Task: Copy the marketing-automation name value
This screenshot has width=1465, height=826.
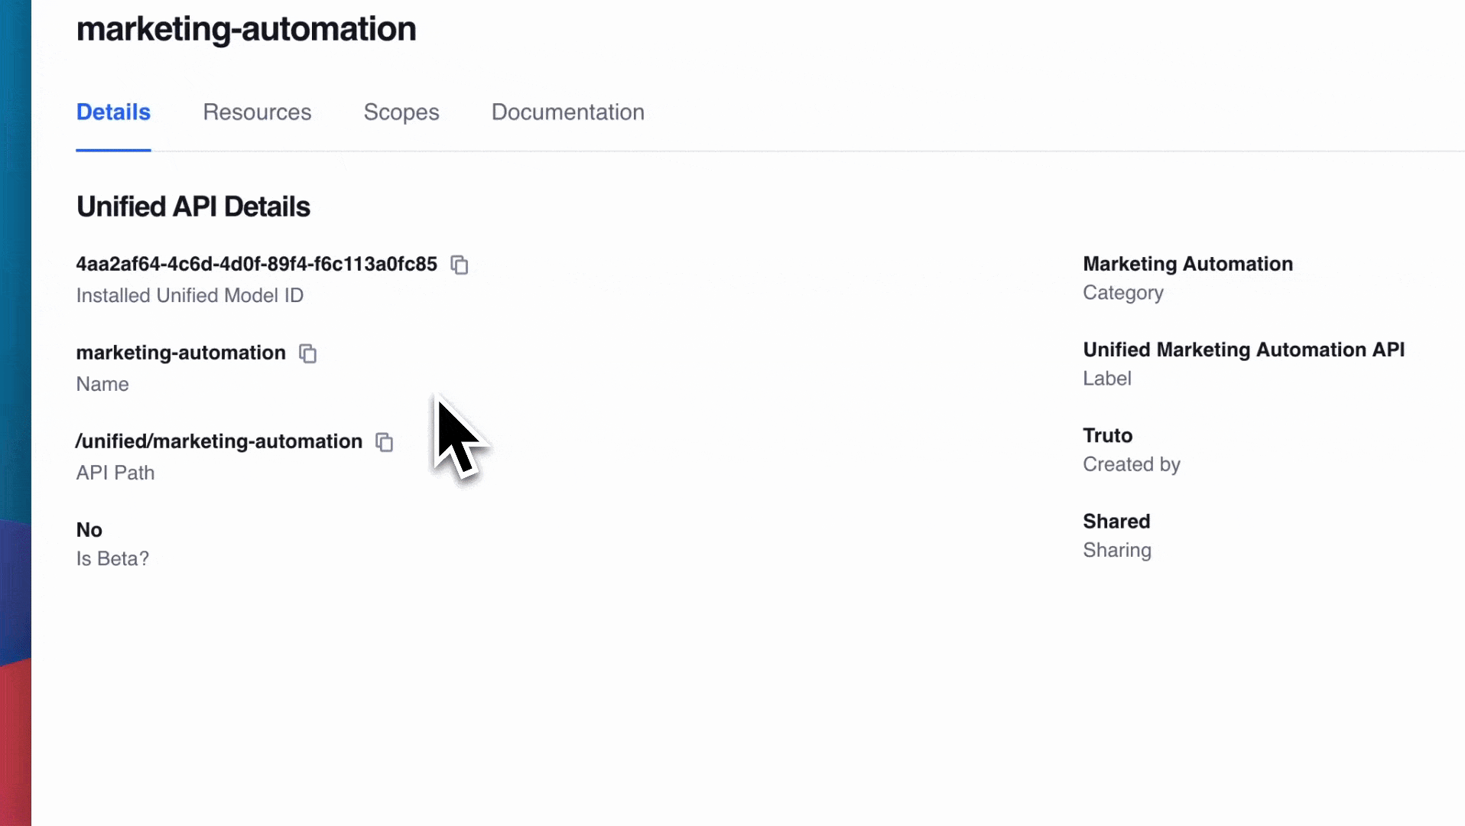Action: (307, 353)
